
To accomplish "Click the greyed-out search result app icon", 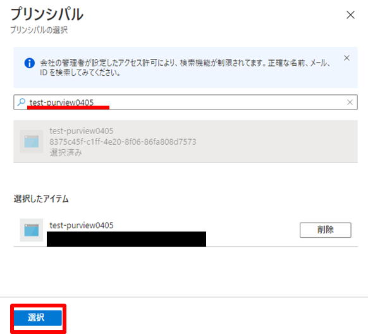I will (32, 141).
